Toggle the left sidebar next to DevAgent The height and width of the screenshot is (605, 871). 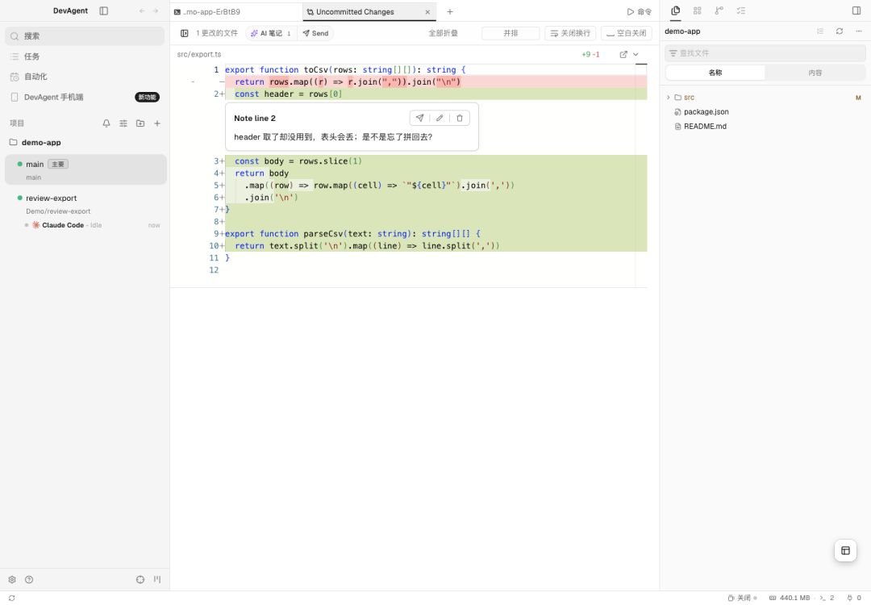tap(104, 11)
